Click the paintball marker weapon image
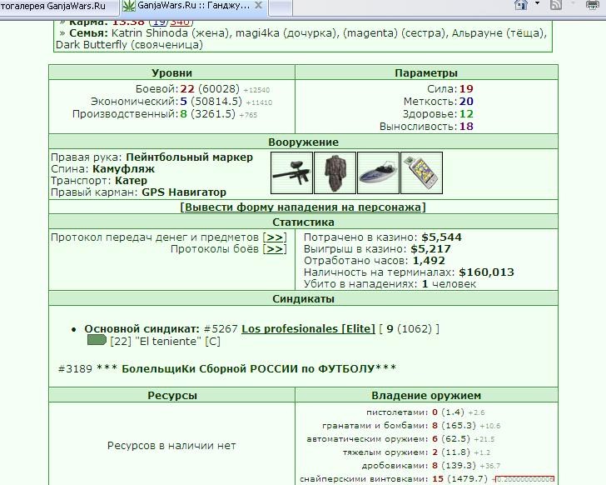The height and width of the screenshot is (485, 606). pos(292,172)
